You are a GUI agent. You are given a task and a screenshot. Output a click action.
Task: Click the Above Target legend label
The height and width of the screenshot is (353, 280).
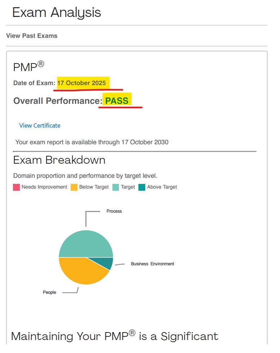point(162,187)
